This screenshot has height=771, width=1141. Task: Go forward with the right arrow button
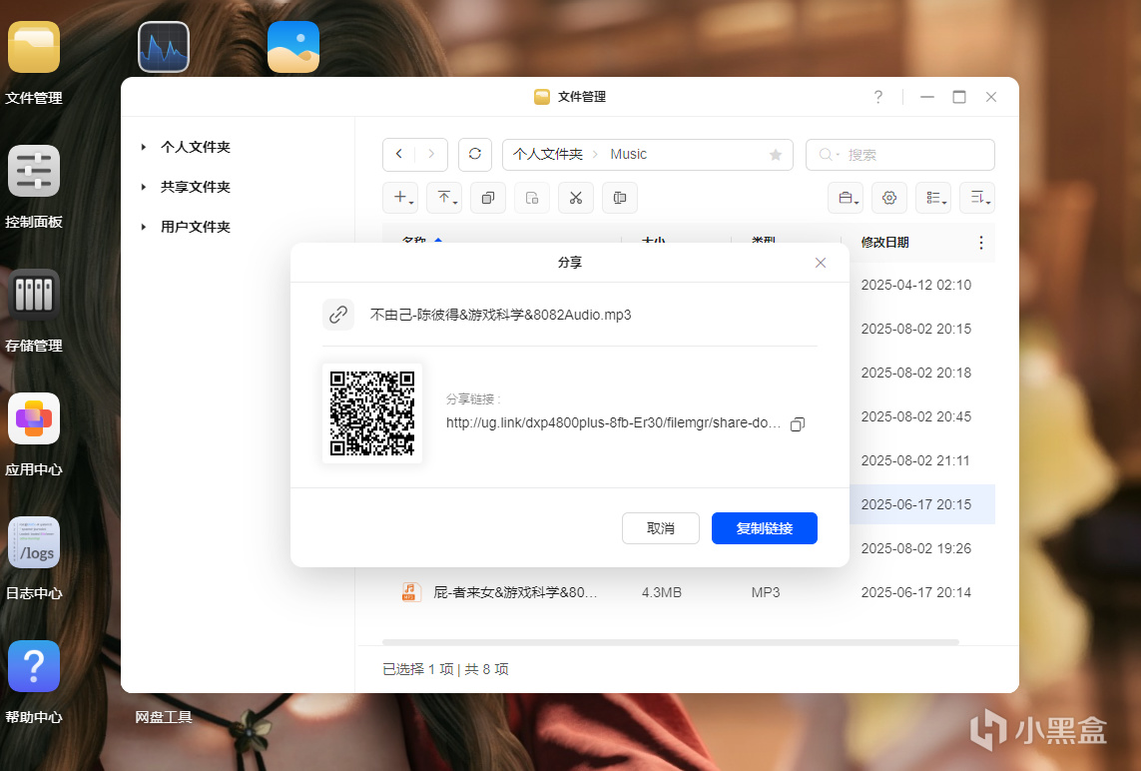pos(431,155)
